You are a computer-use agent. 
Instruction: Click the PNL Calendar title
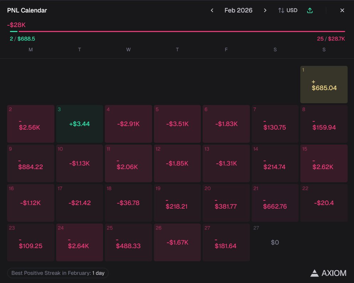[x=27, y=10]
